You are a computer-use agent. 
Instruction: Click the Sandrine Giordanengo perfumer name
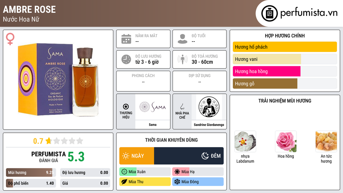click(x=209, y=125)
